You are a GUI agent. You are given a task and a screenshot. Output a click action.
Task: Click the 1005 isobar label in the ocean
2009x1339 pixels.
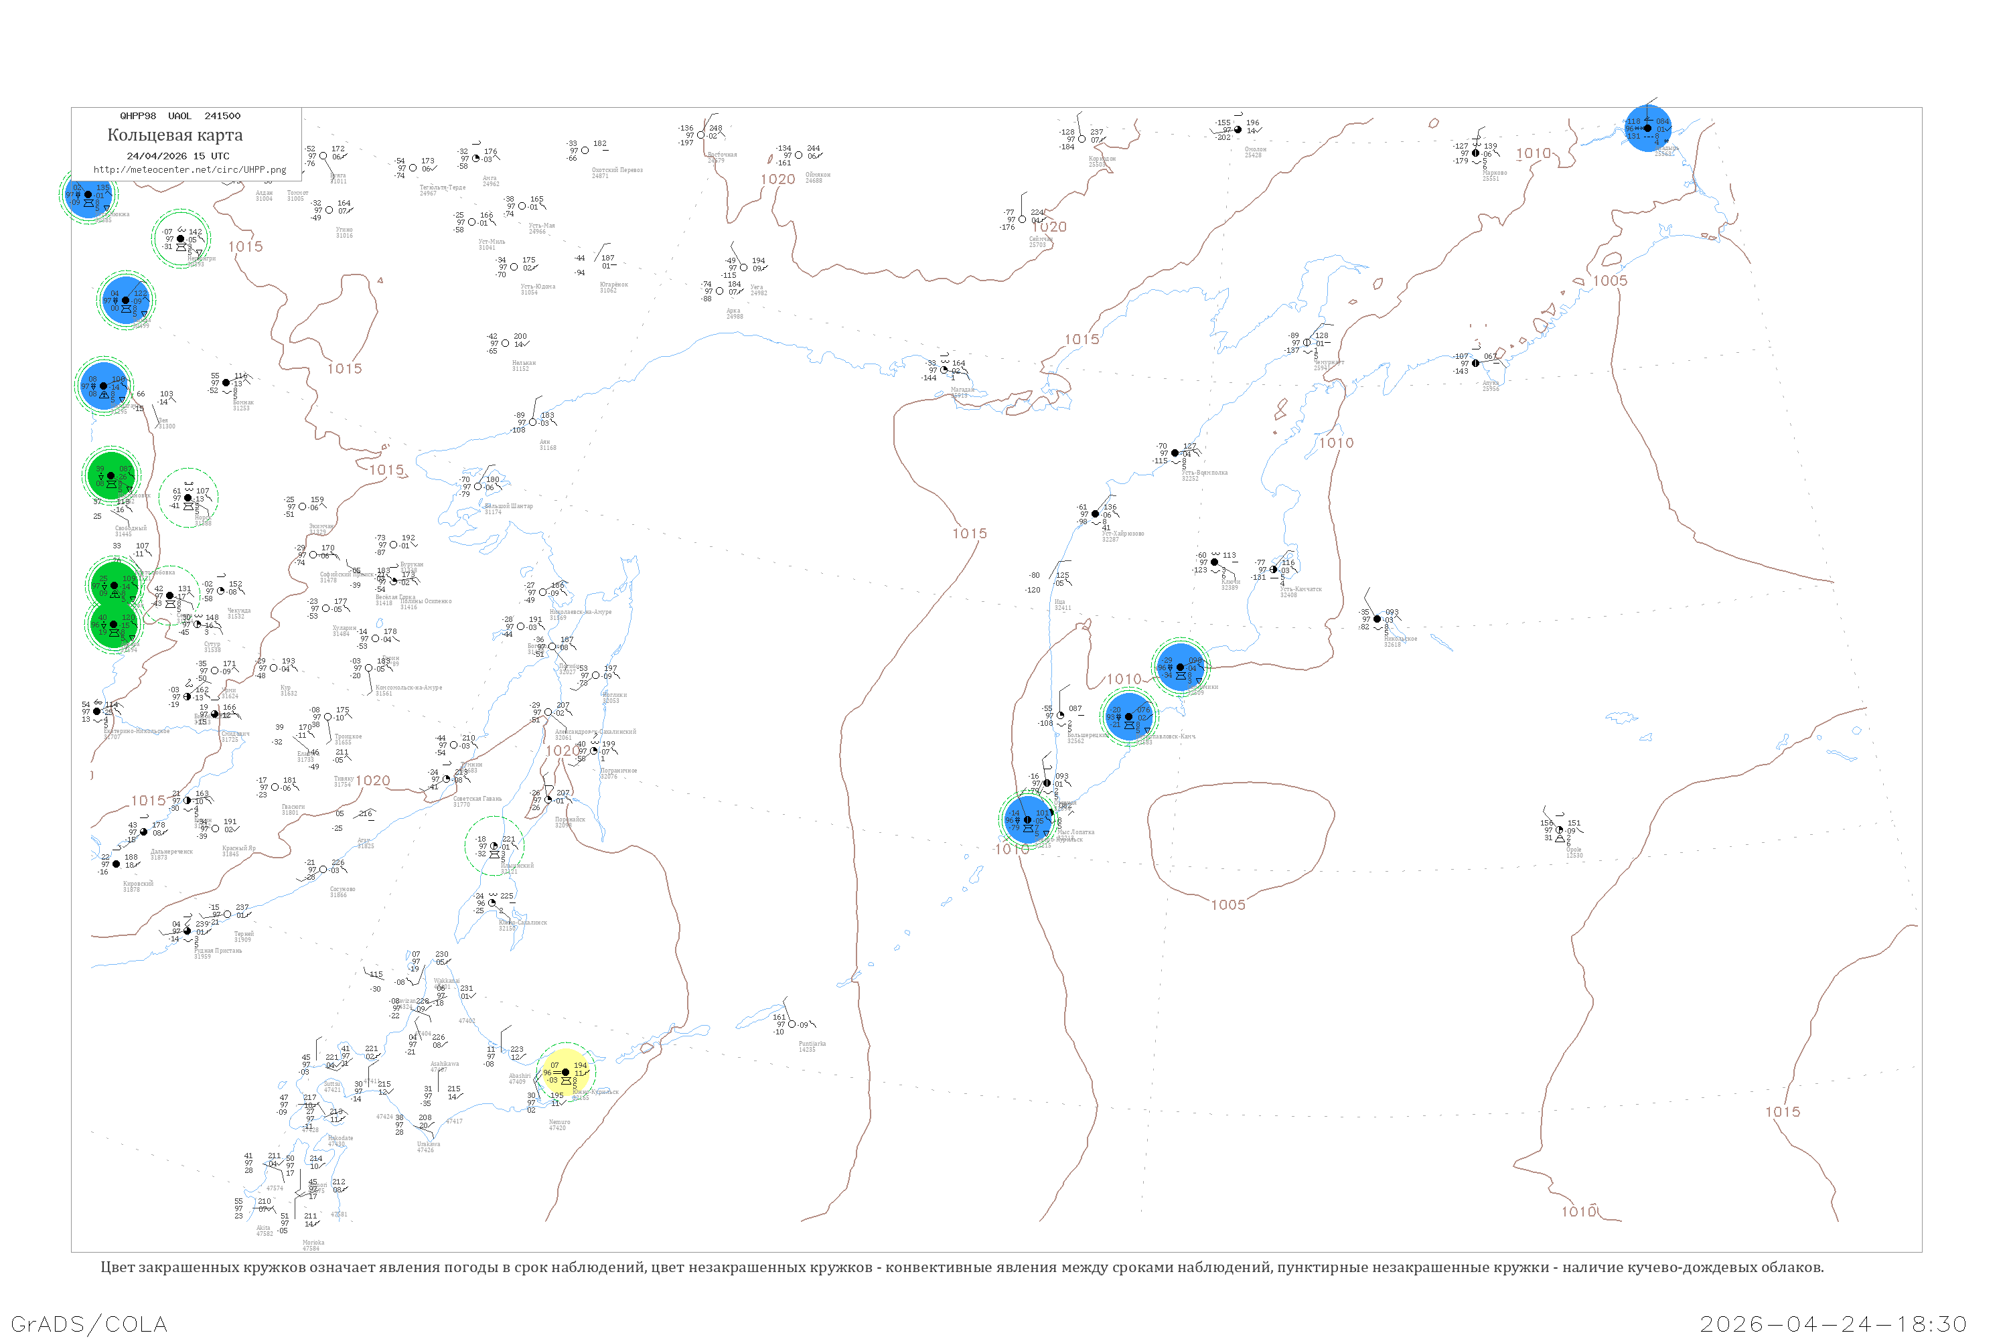click(x=1227, y=905)
